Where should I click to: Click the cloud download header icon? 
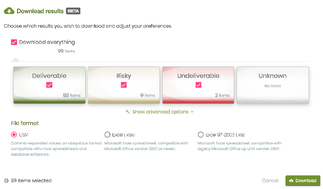click(9, 11)
